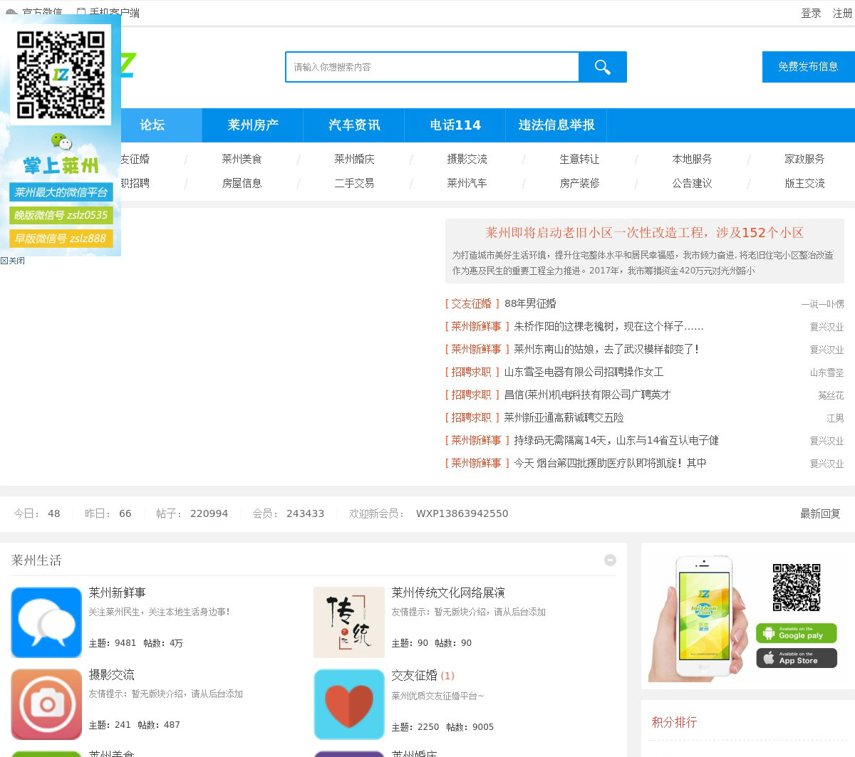Open the 电话114 navigation tab

tap(455, 125)
